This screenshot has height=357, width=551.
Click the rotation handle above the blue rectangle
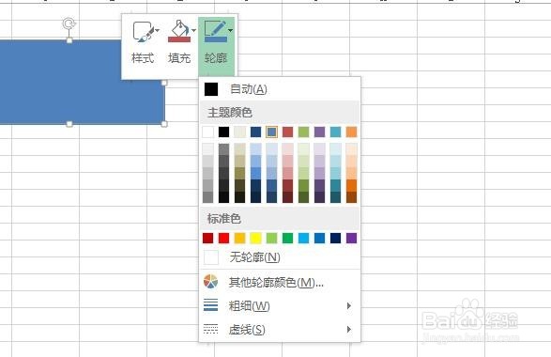pyautogui.click(x=69, y=23)
